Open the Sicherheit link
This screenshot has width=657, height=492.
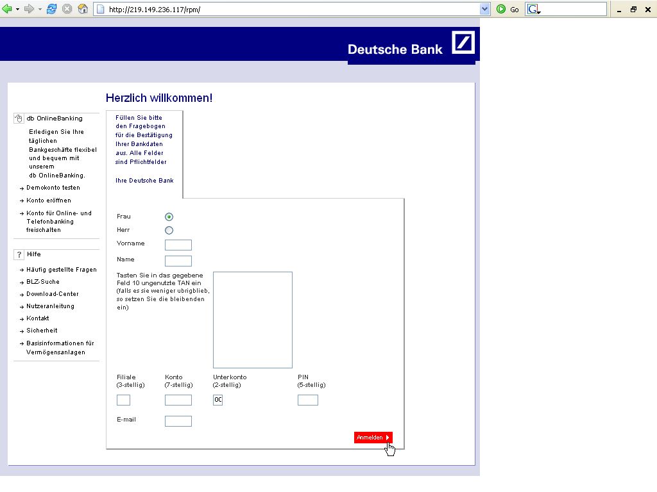[x=42, y=330]
